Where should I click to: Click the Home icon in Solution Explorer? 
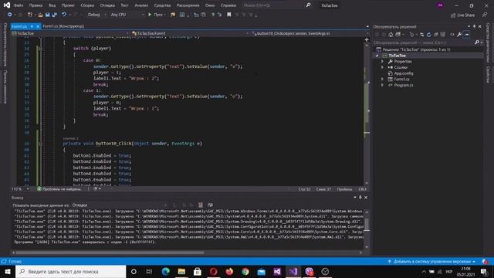pos(391,35)
